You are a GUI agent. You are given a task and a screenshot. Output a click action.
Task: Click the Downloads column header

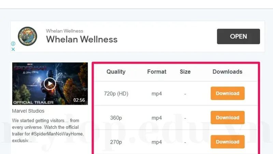tap(227, 72)
